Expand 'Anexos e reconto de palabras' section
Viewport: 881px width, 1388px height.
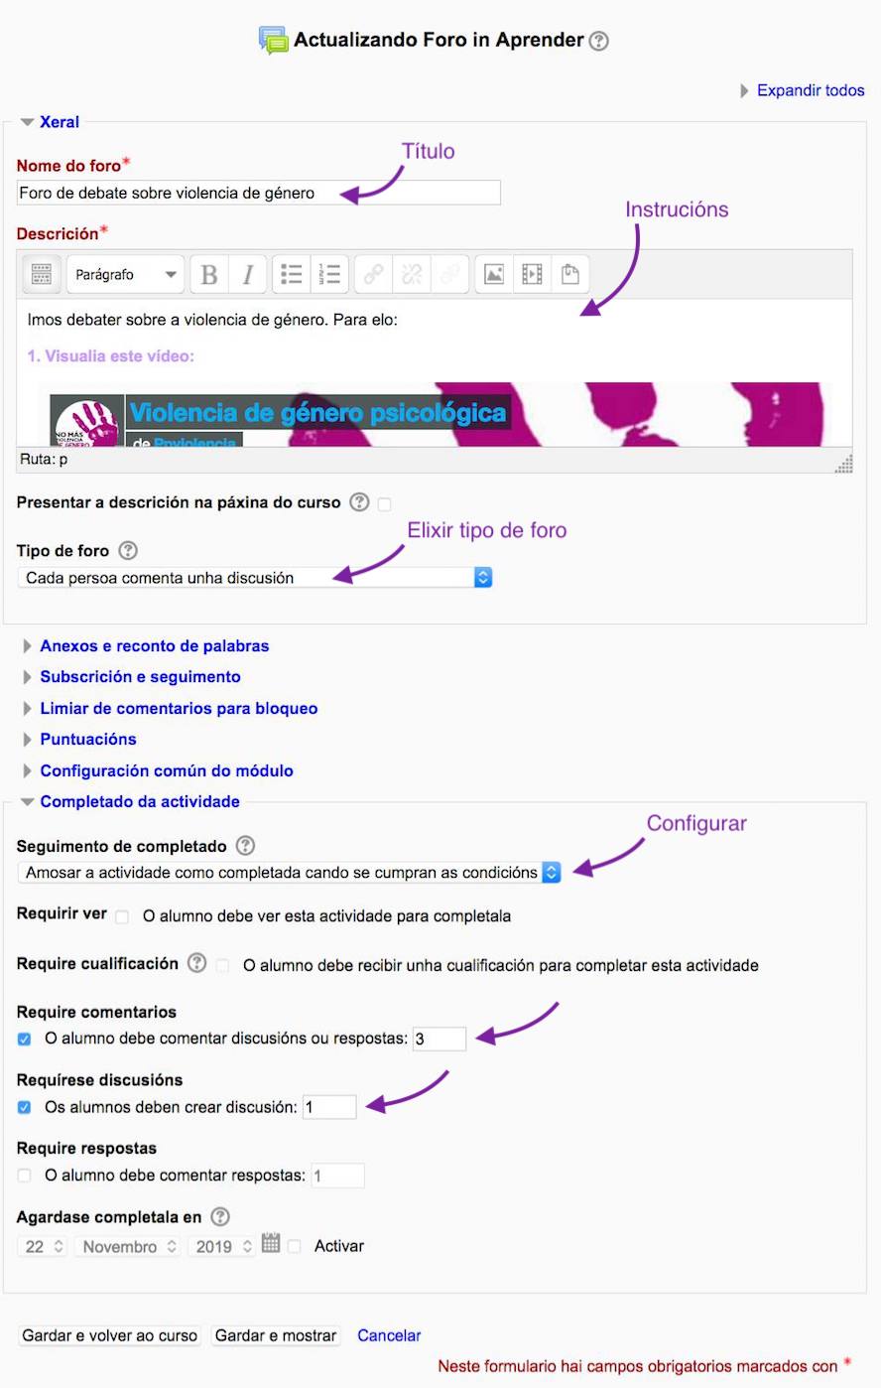[x=154, y=646]
